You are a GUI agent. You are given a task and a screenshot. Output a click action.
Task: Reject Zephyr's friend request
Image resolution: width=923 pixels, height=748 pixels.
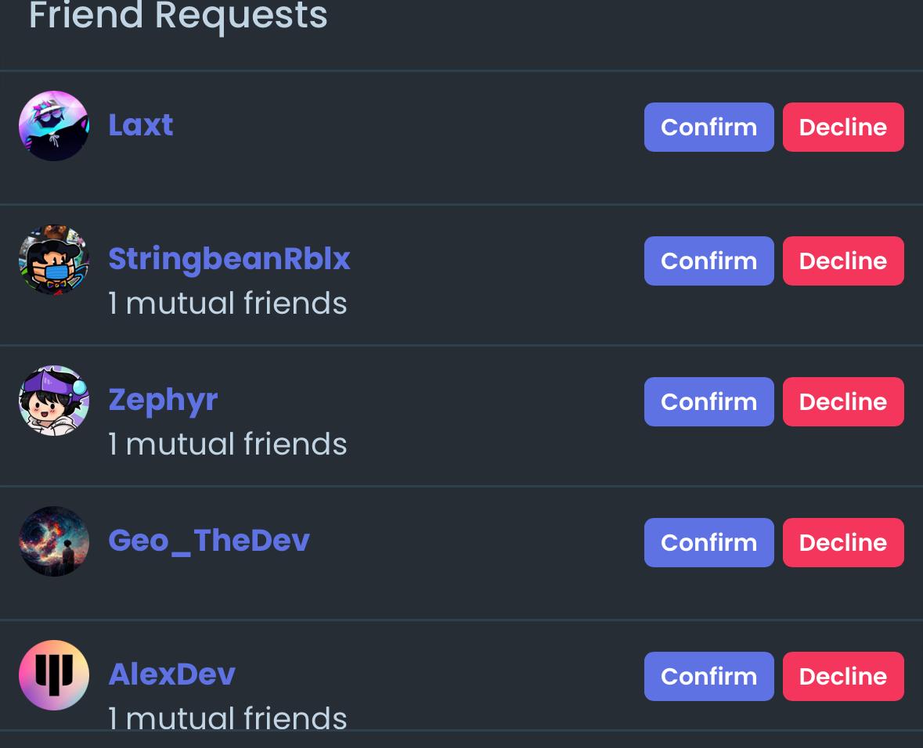pos(843,401)
